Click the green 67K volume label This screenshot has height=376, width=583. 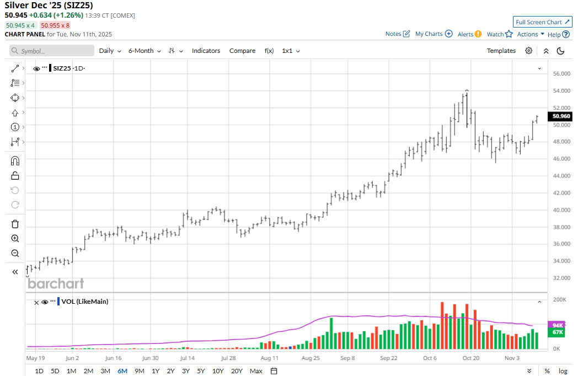pos(557,332)
